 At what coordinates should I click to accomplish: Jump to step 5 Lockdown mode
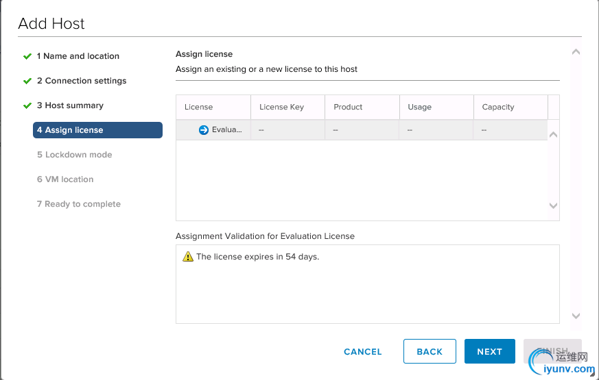[75, 155]
